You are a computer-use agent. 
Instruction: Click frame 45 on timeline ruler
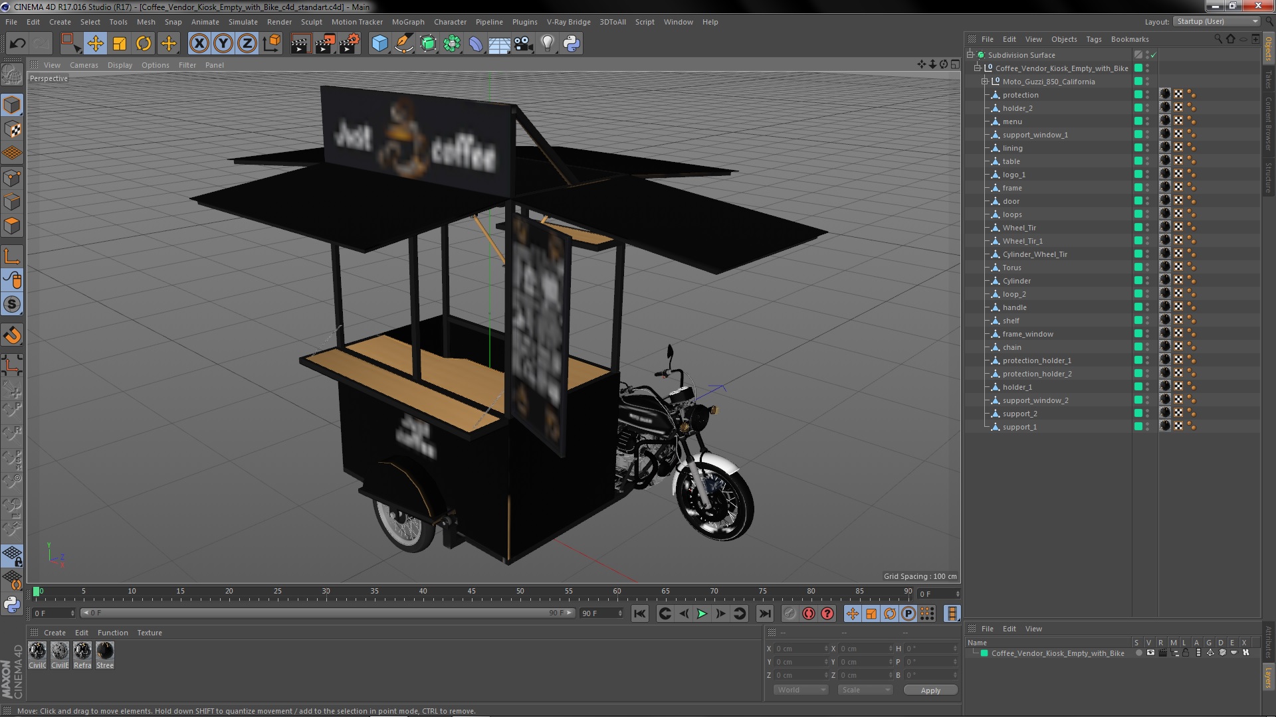471,591
